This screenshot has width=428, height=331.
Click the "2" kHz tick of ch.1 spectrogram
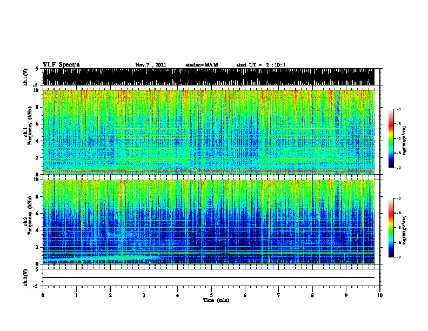coord(38,157)
